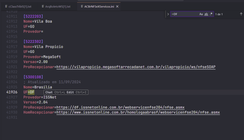Screen dimensions: 244x140
Task: Click the section header [5222203]
Action: pos(33,16)
